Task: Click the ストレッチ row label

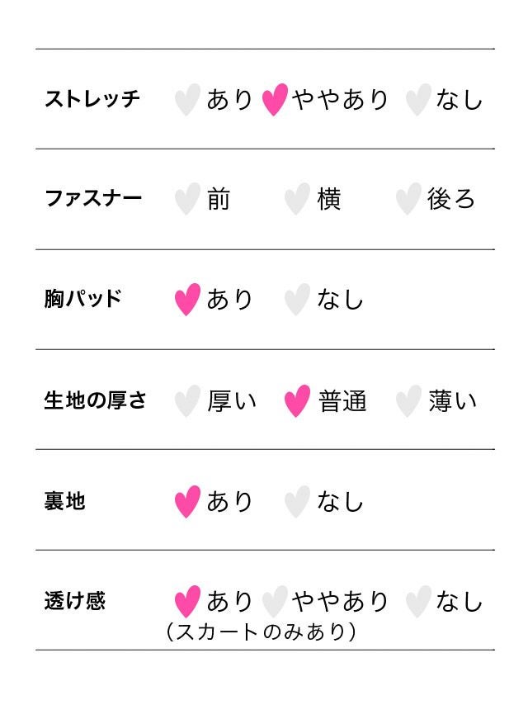Action: (x=92, y=99)
